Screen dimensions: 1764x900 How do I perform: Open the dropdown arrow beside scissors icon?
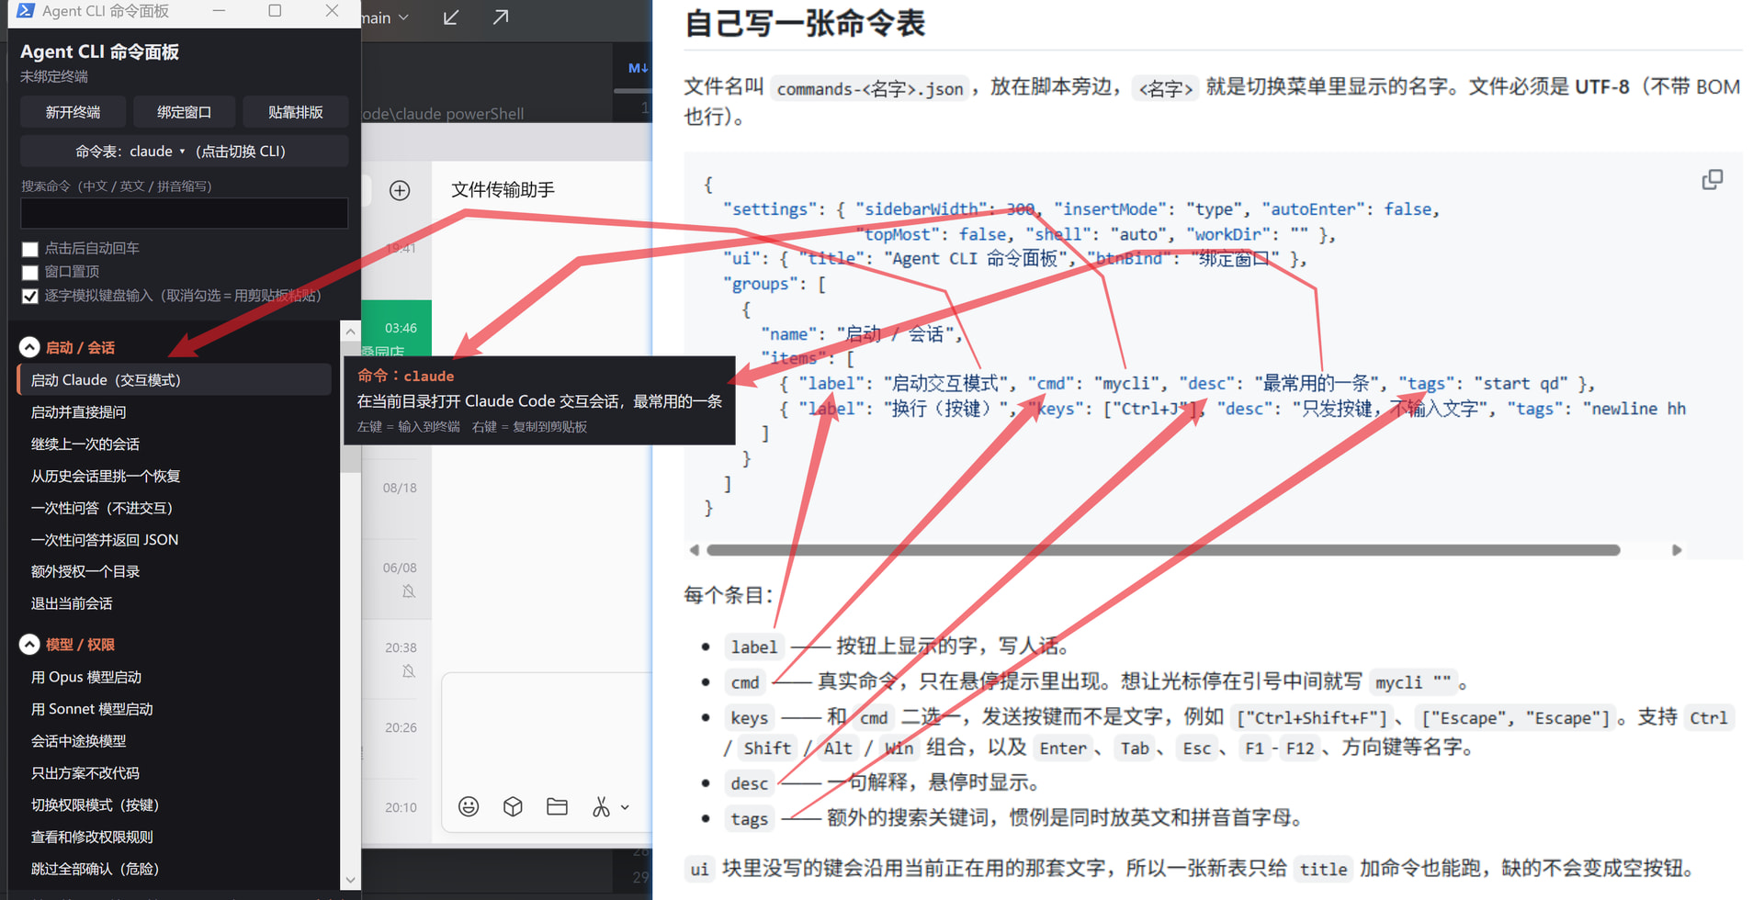(x=625, y=807)
